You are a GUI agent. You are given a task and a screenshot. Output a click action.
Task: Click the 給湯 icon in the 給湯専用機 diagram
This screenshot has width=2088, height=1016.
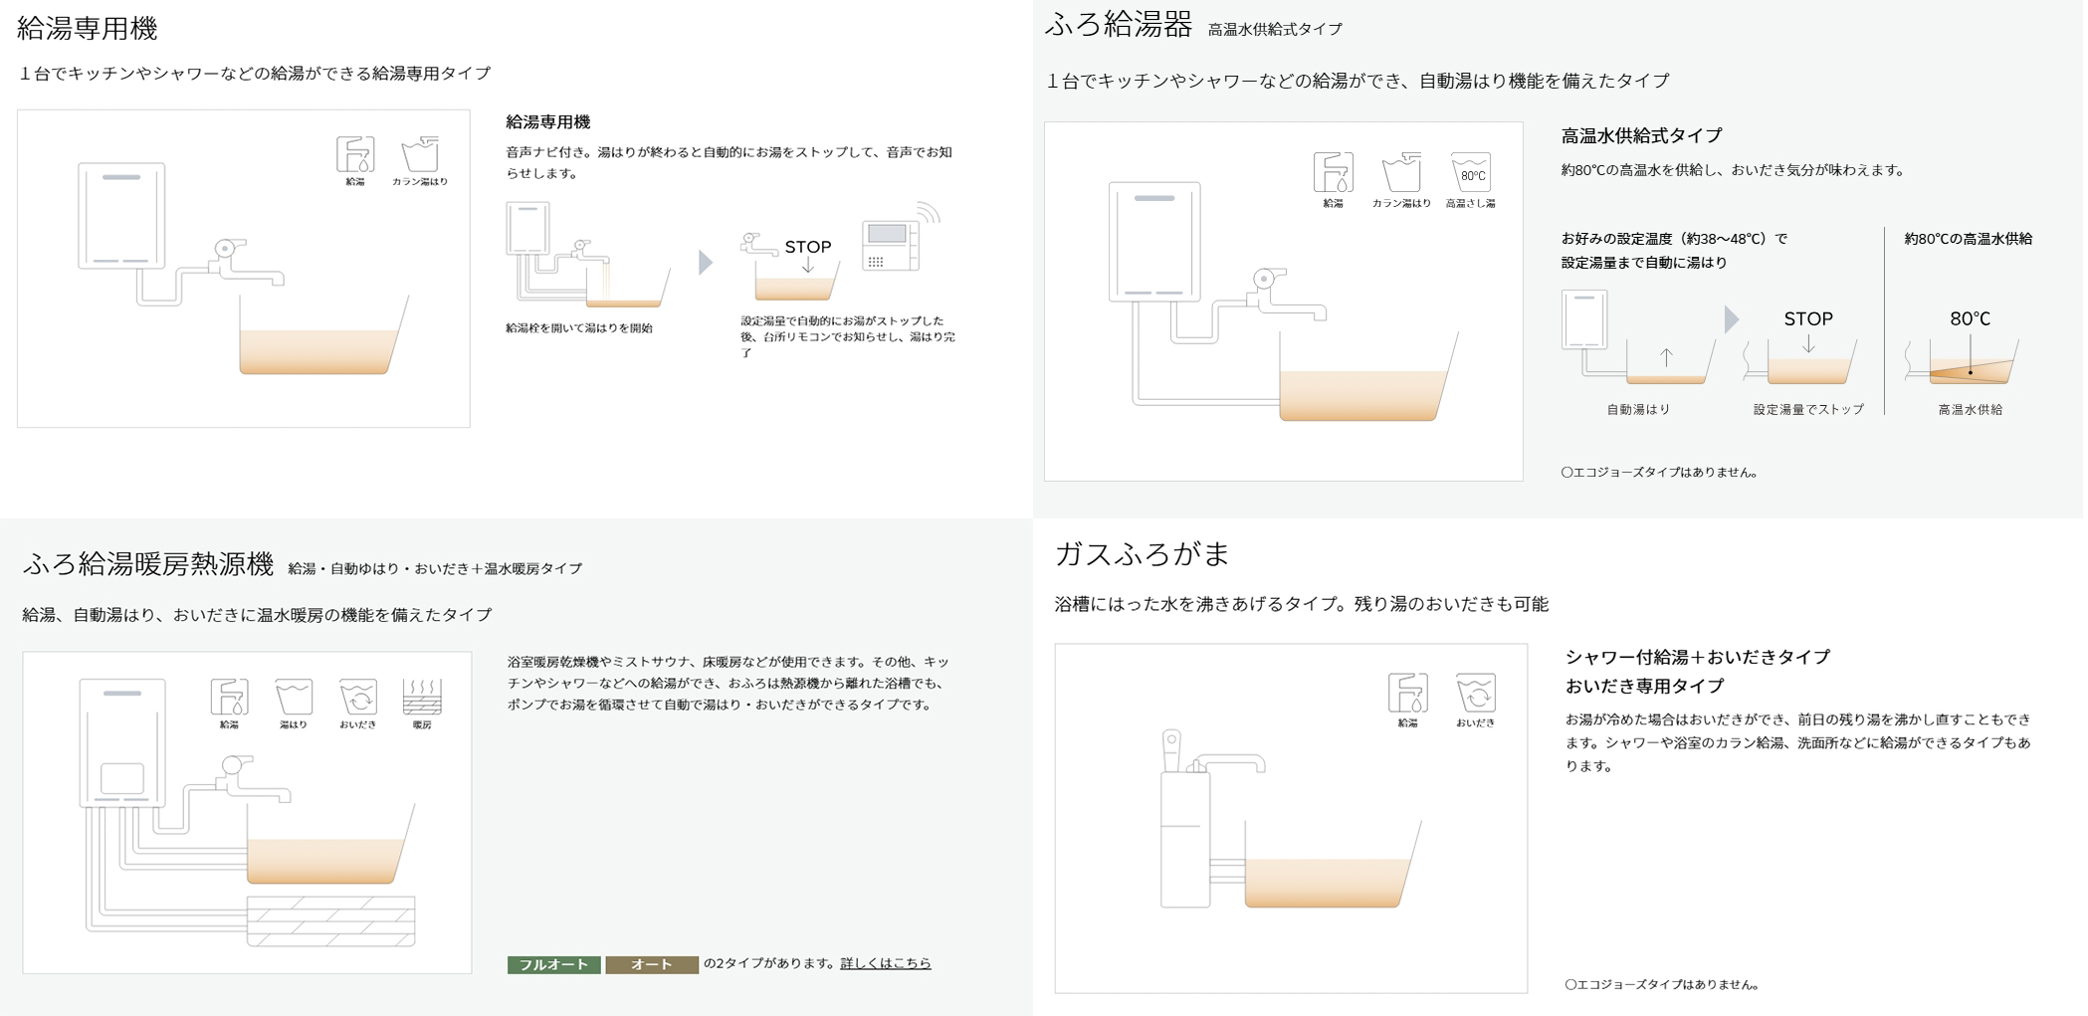click(355, 155)
